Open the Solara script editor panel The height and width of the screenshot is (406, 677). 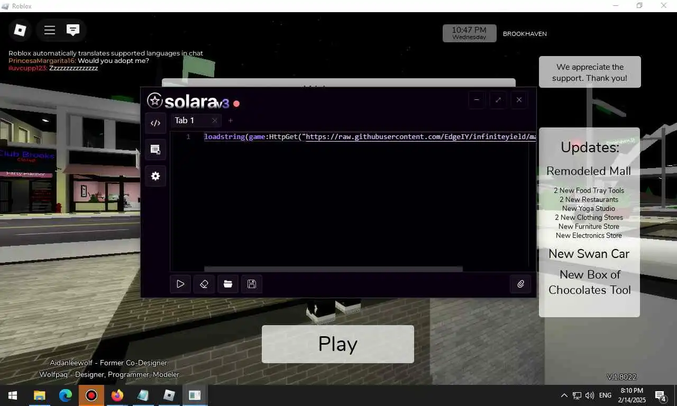click(x=155, y=123)
